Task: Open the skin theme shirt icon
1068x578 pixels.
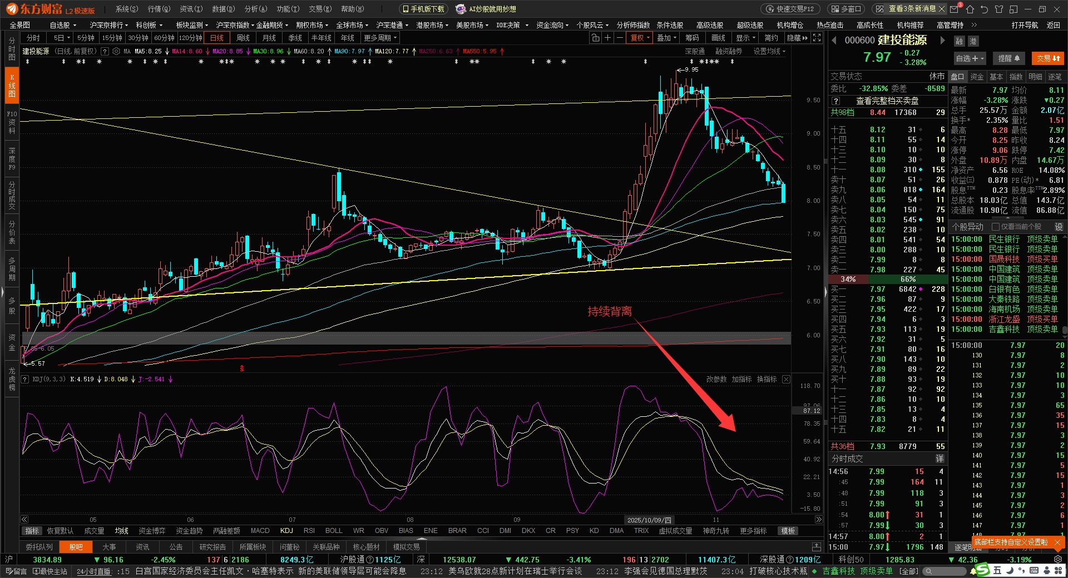Action: 999,9
